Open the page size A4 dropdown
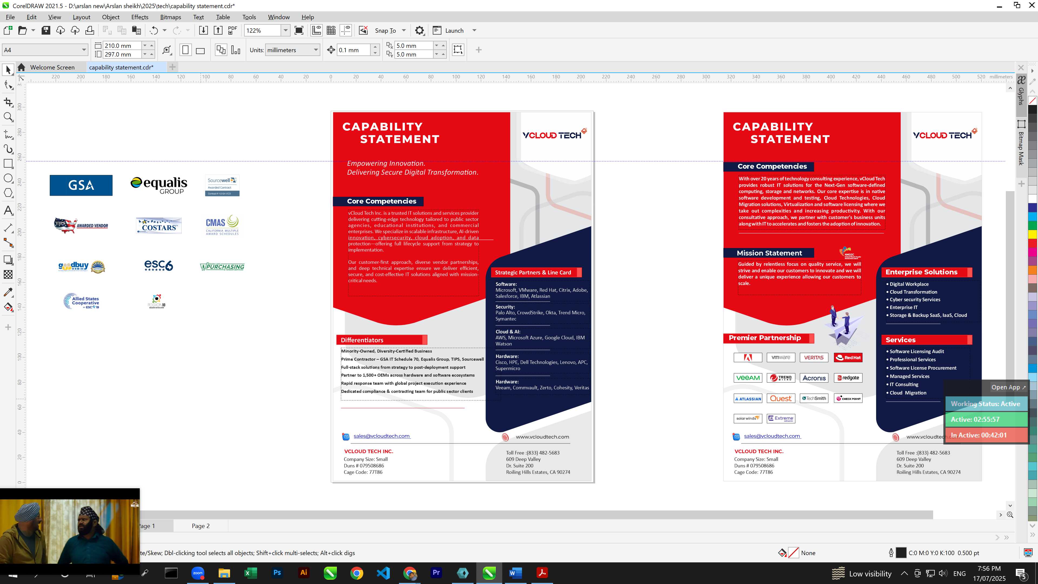This screenshot has width=1038, height=584. tap(84, 50)
